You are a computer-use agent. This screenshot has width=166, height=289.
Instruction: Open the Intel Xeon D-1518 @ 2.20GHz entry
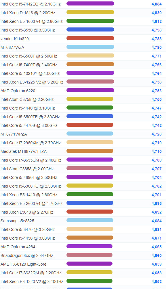(x=28, y=13)
